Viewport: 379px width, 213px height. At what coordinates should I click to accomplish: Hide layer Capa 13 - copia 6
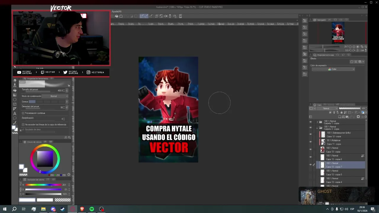[311, 157]
